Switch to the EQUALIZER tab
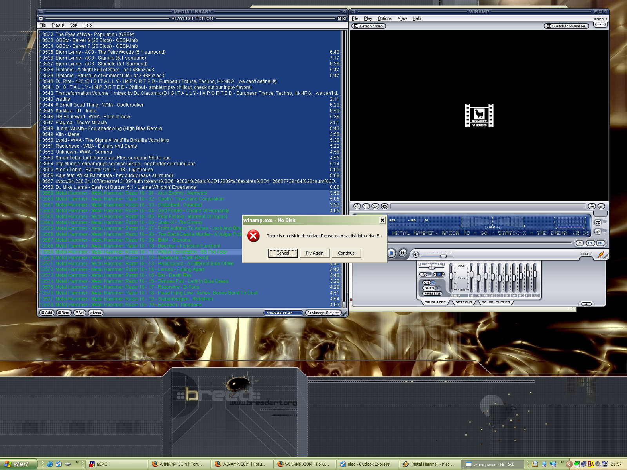The height and width of the screenshot is (470, 627). pyautogui.click(x=435, y=302)
